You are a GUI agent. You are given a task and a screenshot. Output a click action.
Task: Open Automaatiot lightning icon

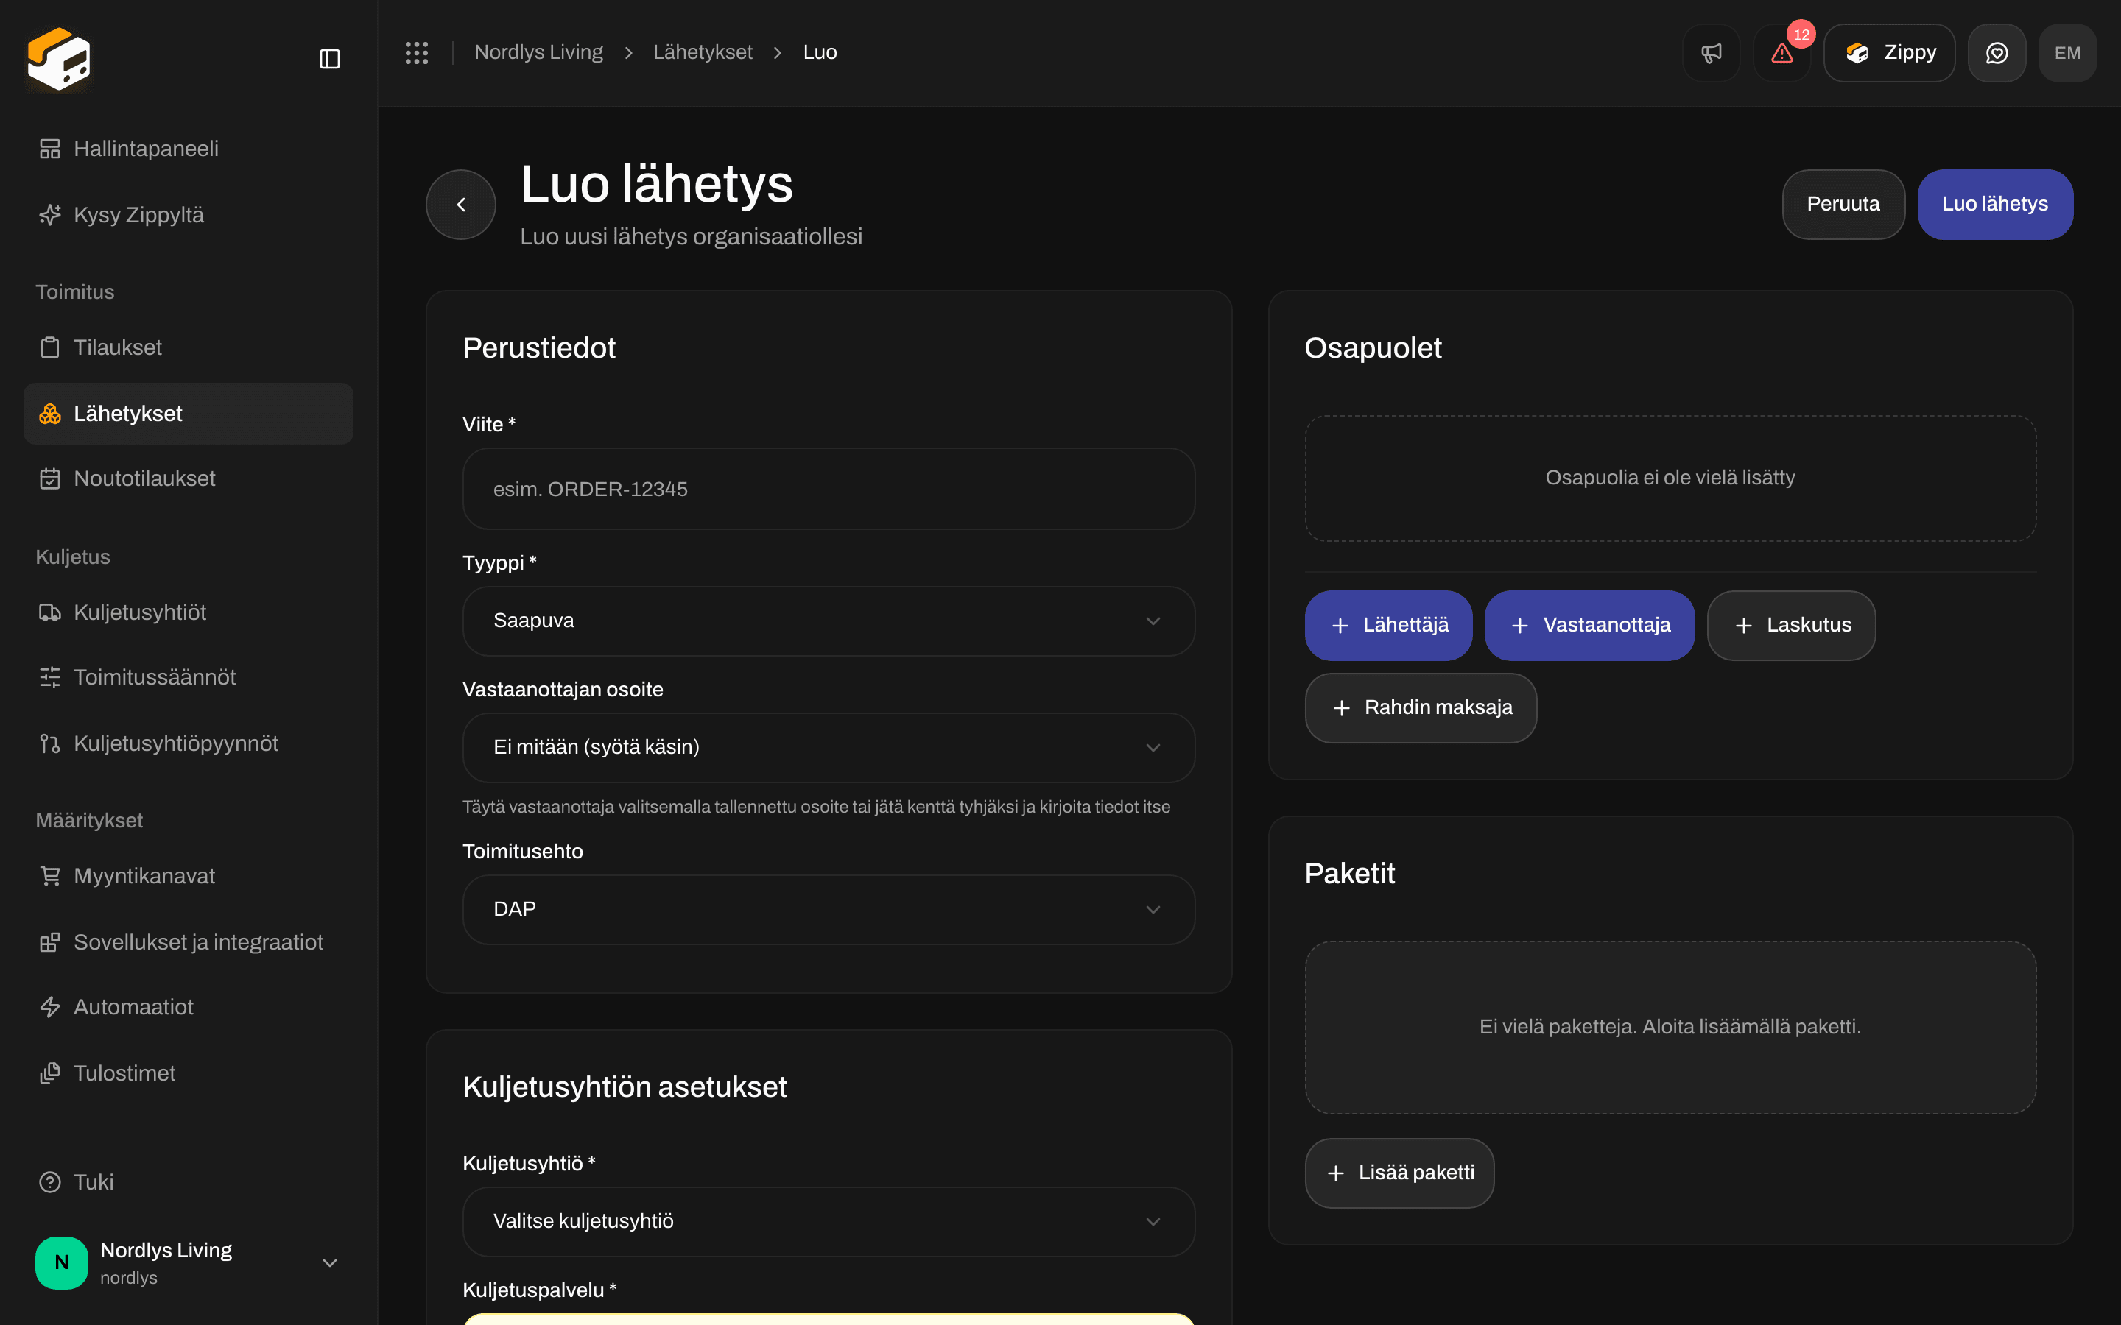point(50,1007)
